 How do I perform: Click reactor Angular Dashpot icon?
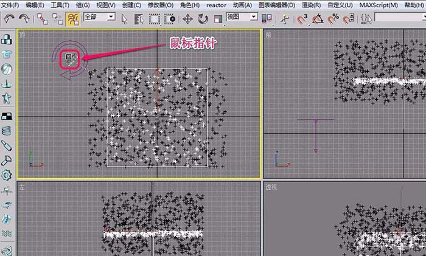click(x=7, y=161)
